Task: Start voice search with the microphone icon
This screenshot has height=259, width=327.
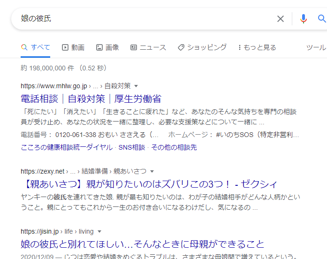Action: (x=304, y=19)
